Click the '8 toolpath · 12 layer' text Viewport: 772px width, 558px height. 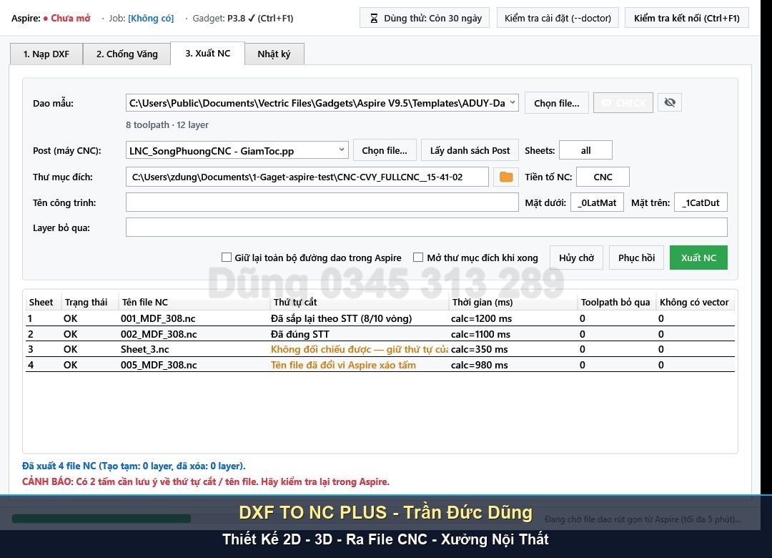pyautogui.click(x=167, y=125)
